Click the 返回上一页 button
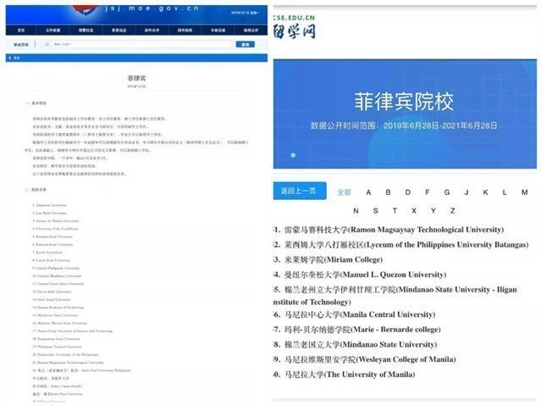This screenshot has width=541, height=406. coord(300,191)
